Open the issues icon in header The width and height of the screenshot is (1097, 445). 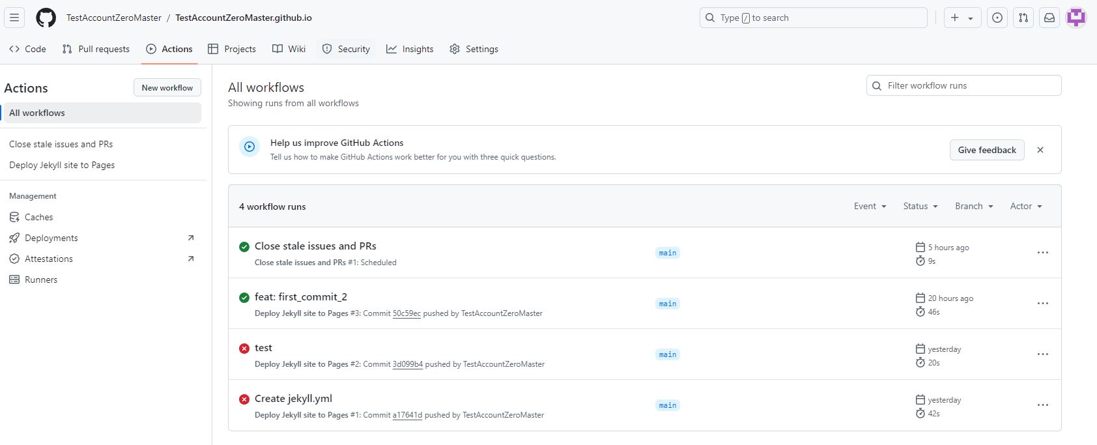997,18
